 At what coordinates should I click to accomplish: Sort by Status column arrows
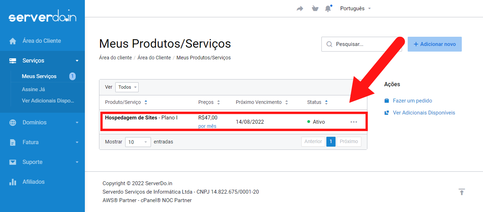pyautogui.click(x=326, y=102)
